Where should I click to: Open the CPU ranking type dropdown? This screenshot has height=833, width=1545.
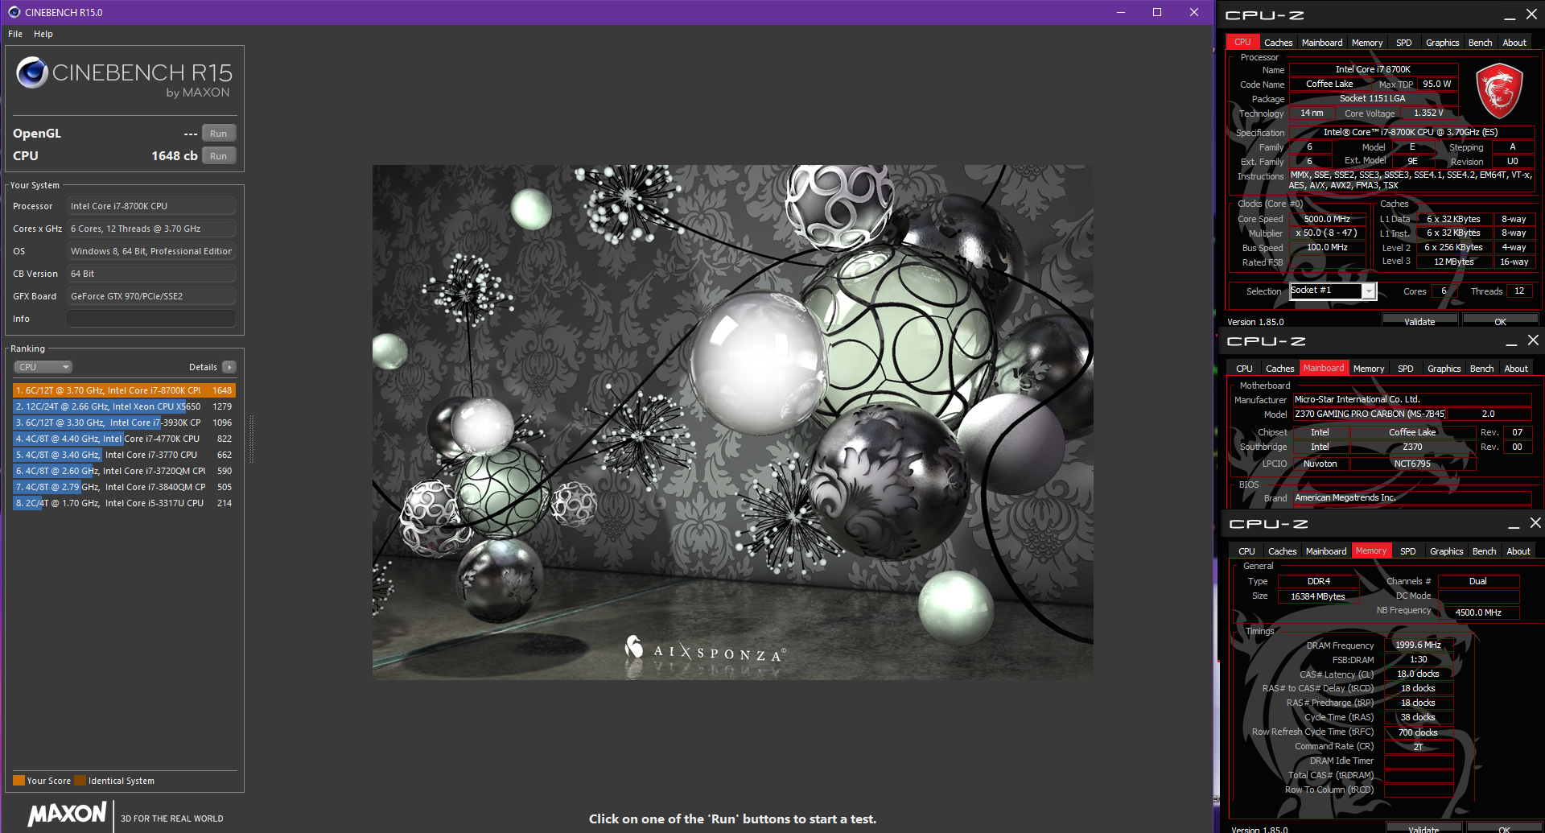43,367
